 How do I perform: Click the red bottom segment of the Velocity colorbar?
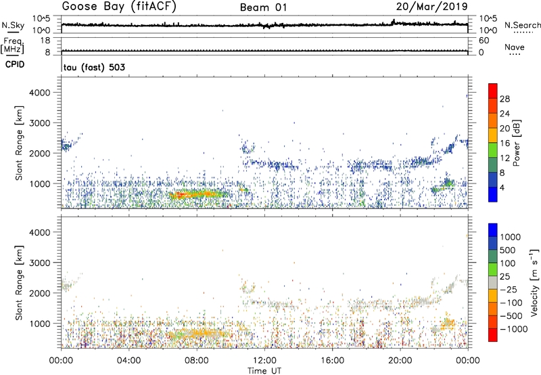pos(493,335)
